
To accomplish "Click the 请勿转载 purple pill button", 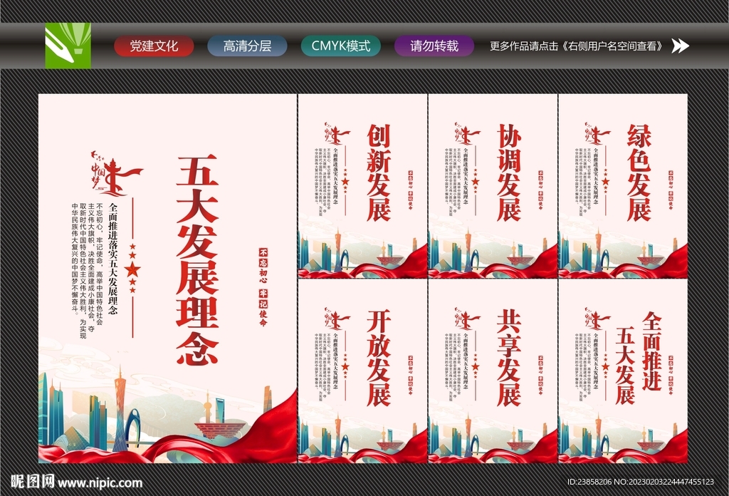I will [434, 46].
